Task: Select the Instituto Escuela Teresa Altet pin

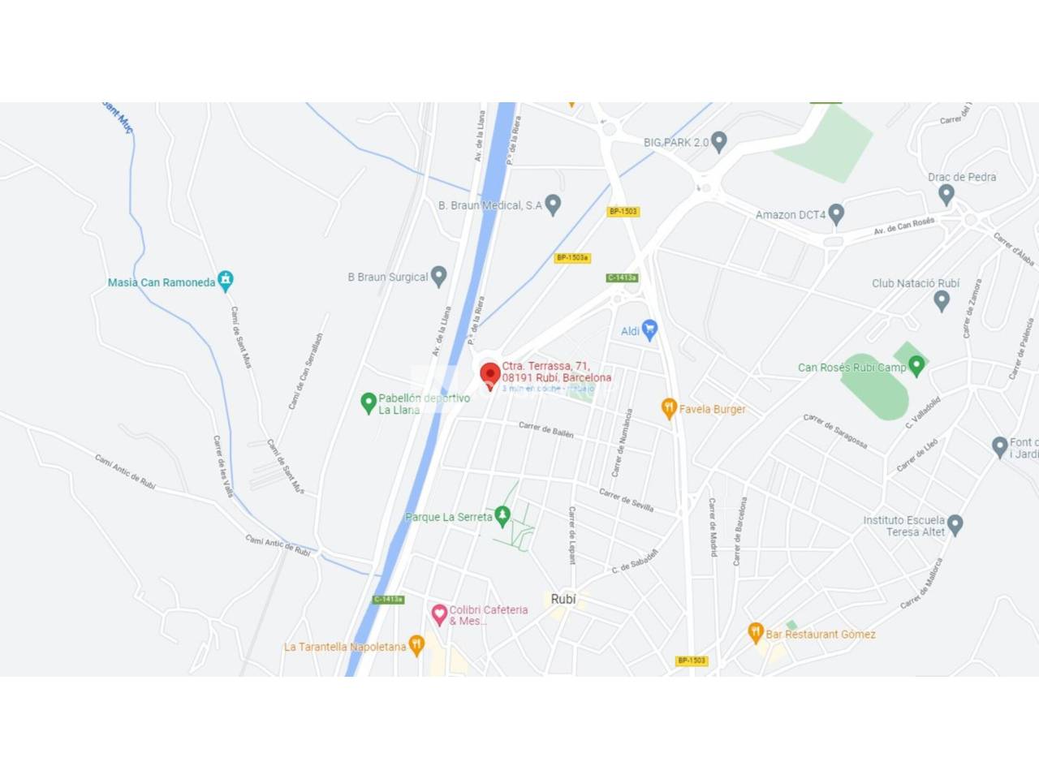Action: click(x=955, y=525)
